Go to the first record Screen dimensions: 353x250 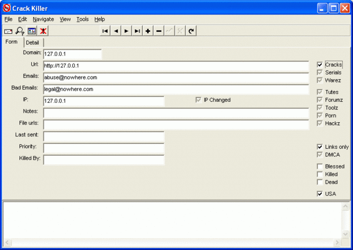[x=105, y=31]
